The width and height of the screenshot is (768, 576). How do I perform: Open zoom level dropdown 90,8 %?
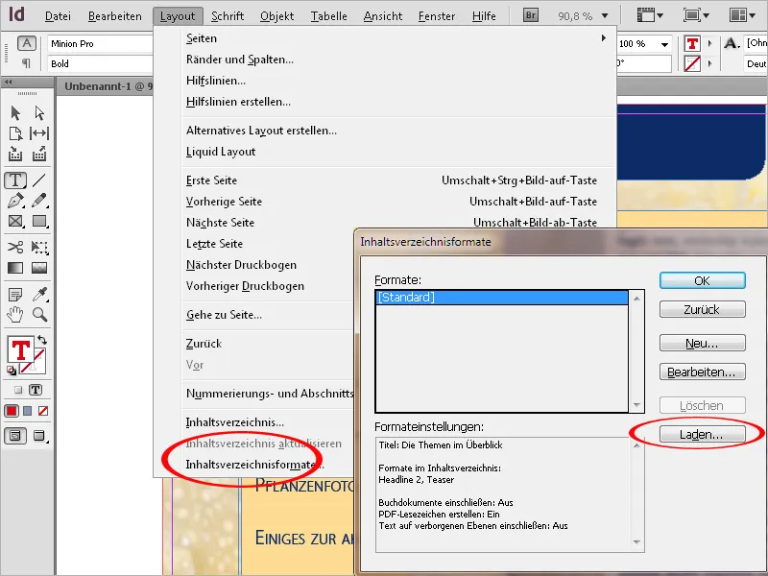(605, 16)
